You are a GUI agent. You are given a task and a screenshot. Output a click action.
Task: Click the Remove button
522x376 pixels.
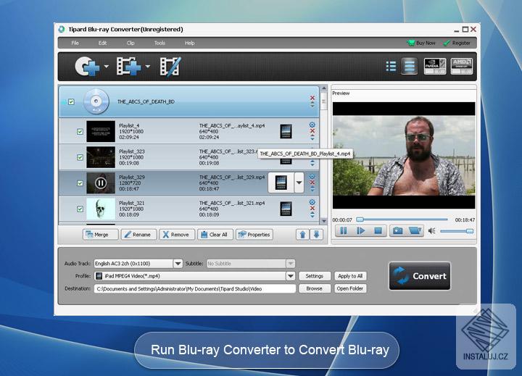tap(177, 235)
